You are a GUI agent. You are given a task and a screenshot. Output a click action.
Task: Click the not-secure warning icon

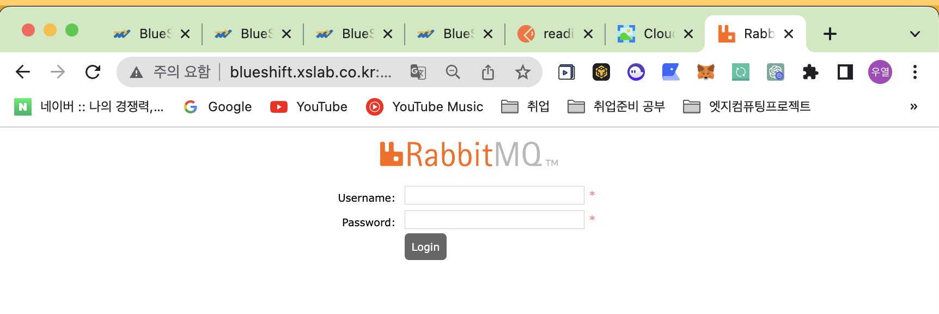click(x=136, y=72)
